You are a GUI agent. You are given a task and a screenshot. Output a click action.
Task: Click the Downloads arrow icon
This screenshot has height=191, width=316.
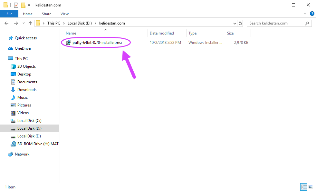click(13, 90)
